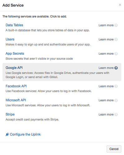Viewport: 124px width, 155px height.
Task: Click Cancel to dismiss the dialog
Action: point(114,149)
